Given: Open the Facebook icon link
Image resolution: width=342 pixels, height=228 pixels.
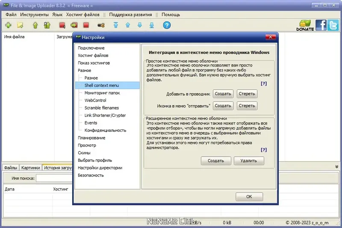Looking at the screenshot, I should pos(321,25).
